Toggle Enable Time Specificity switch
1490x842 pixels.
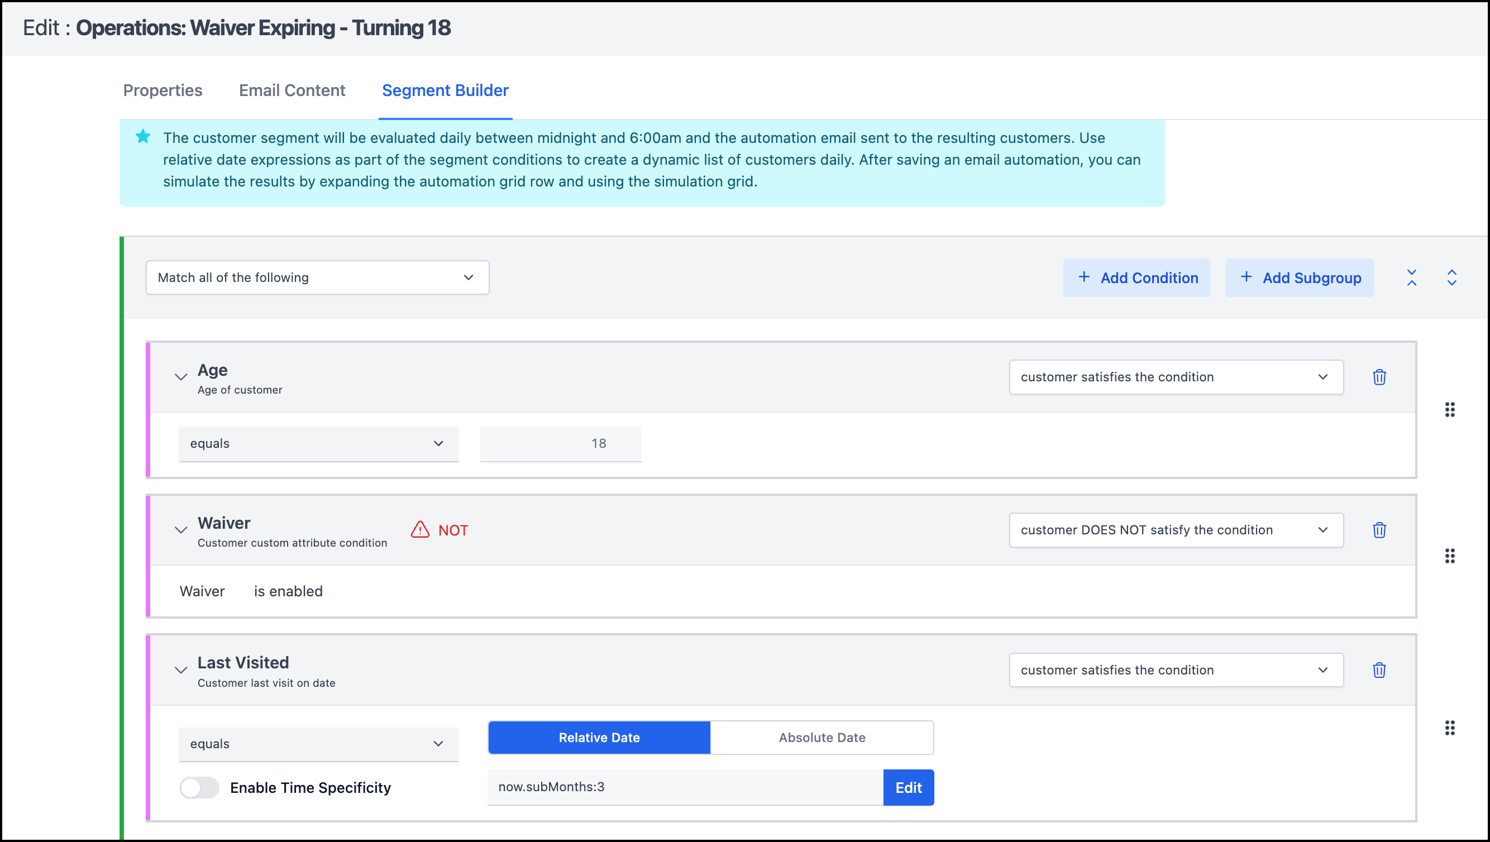199,787
